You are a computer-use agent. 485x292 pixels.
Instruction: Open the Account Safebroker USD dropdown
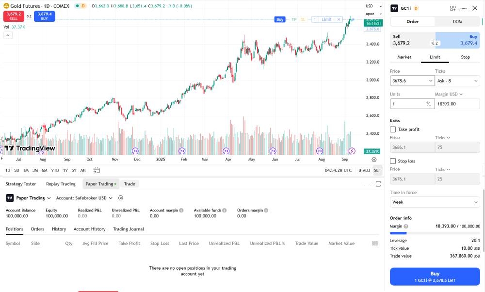tap(84, 198)
